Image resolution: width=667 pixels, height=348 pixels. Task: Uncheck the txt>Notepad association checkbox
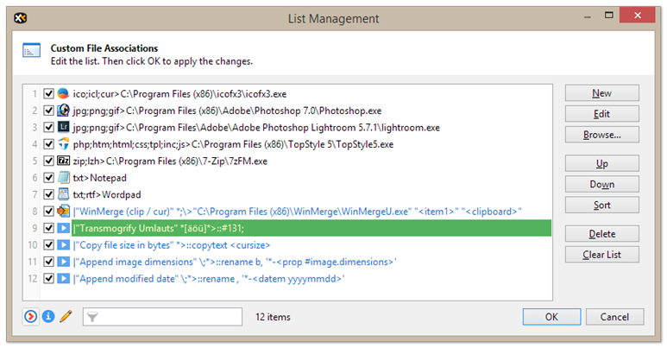pos(48,178)
